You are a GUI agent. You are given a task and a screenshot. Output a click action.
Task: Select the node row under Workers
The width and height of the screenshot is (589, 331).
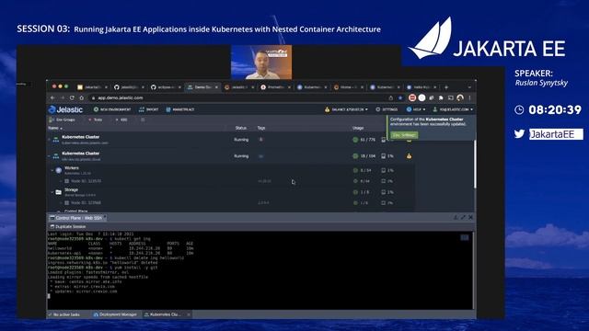tap(231, 181)
